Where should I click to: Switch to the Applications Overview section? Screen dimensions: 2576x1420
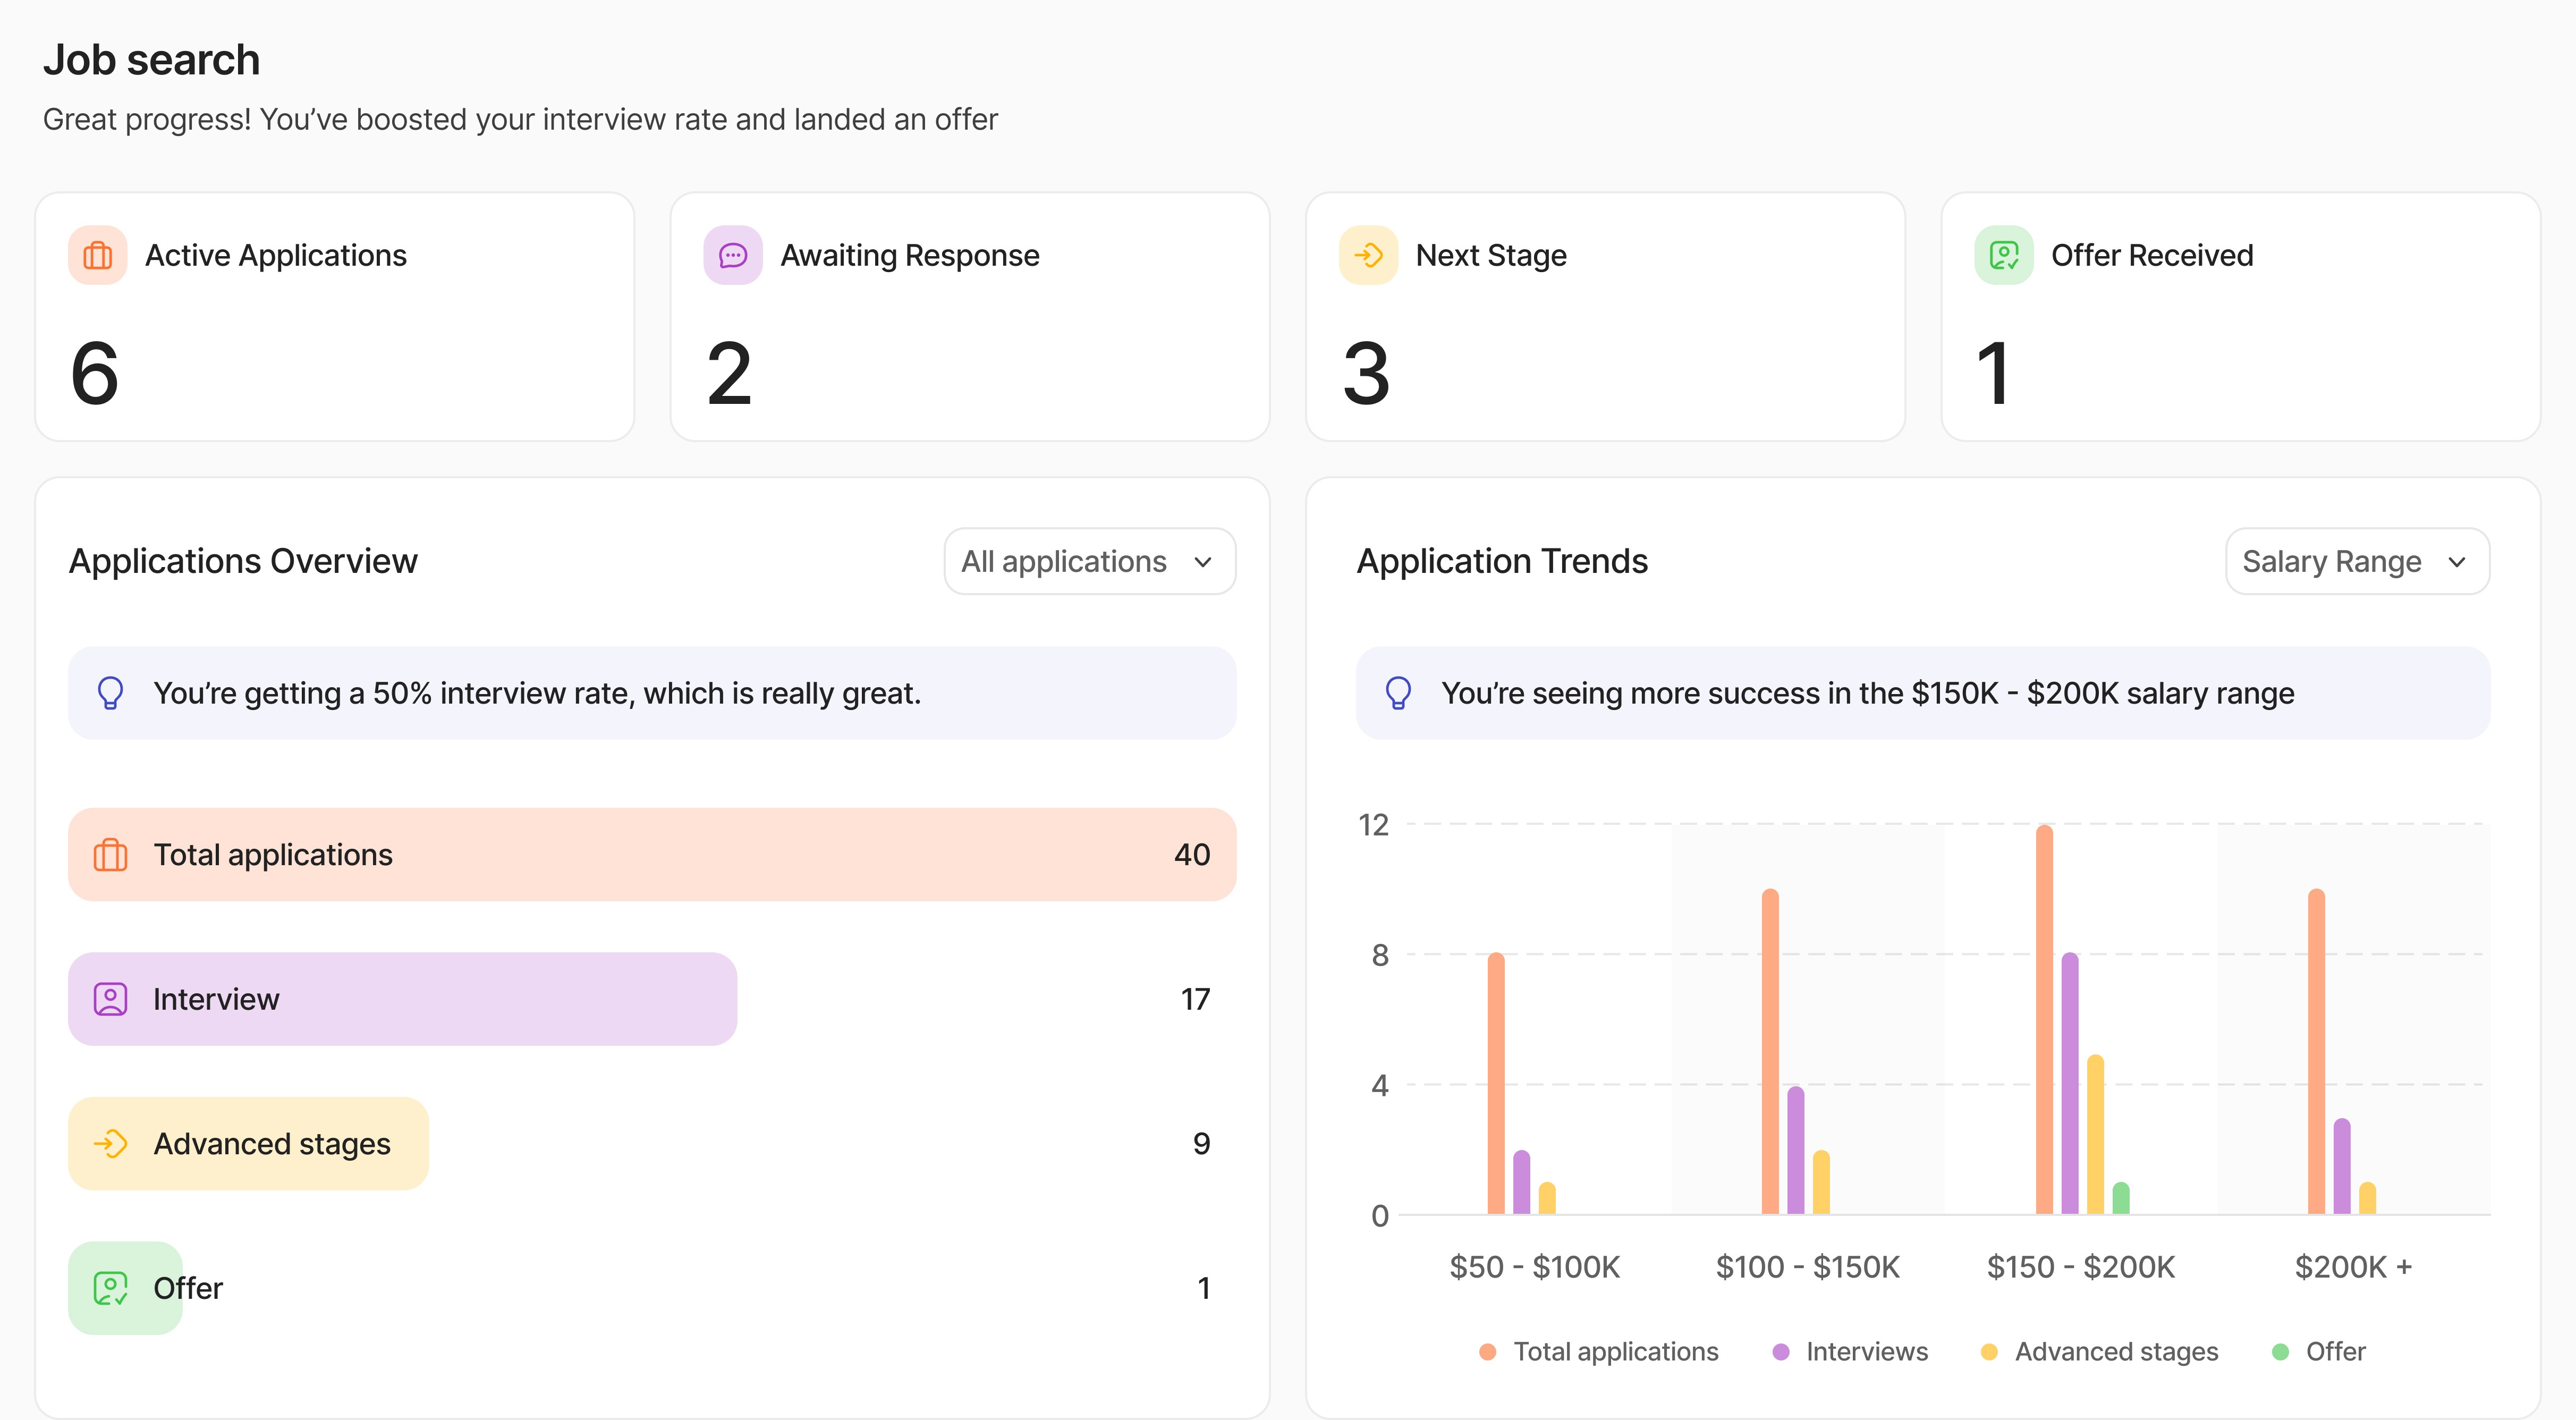click(243, 560)
